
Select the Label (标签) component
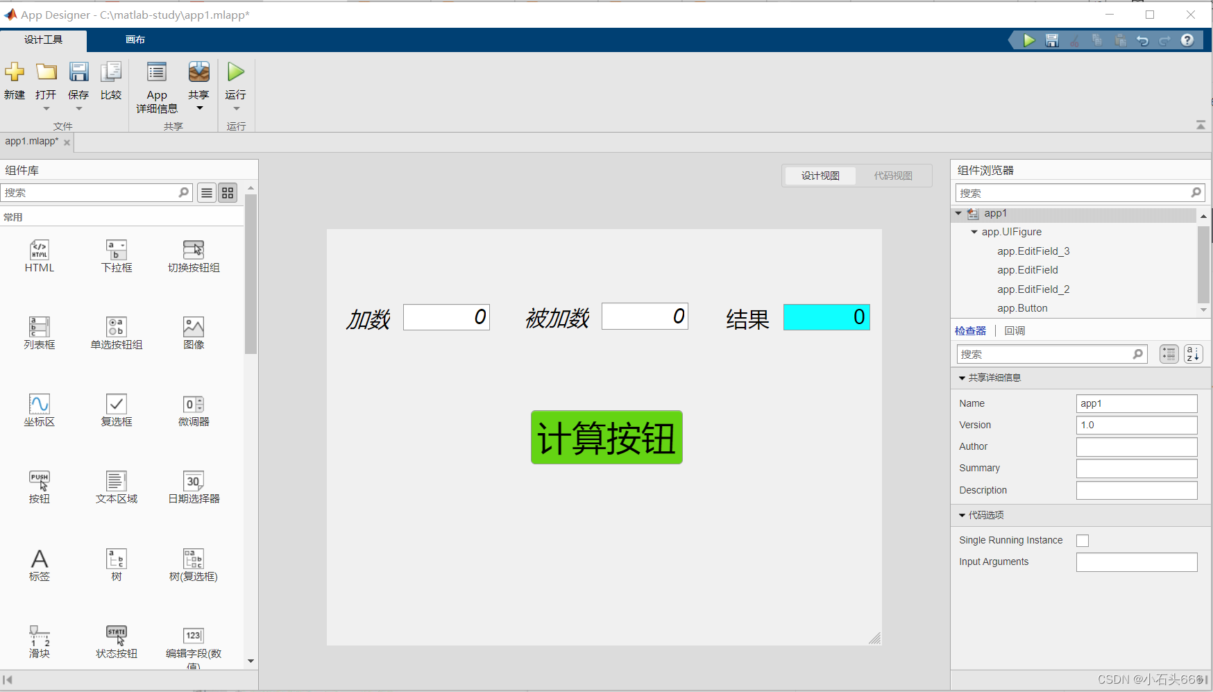pyautogui.click(x=39, y=562)
